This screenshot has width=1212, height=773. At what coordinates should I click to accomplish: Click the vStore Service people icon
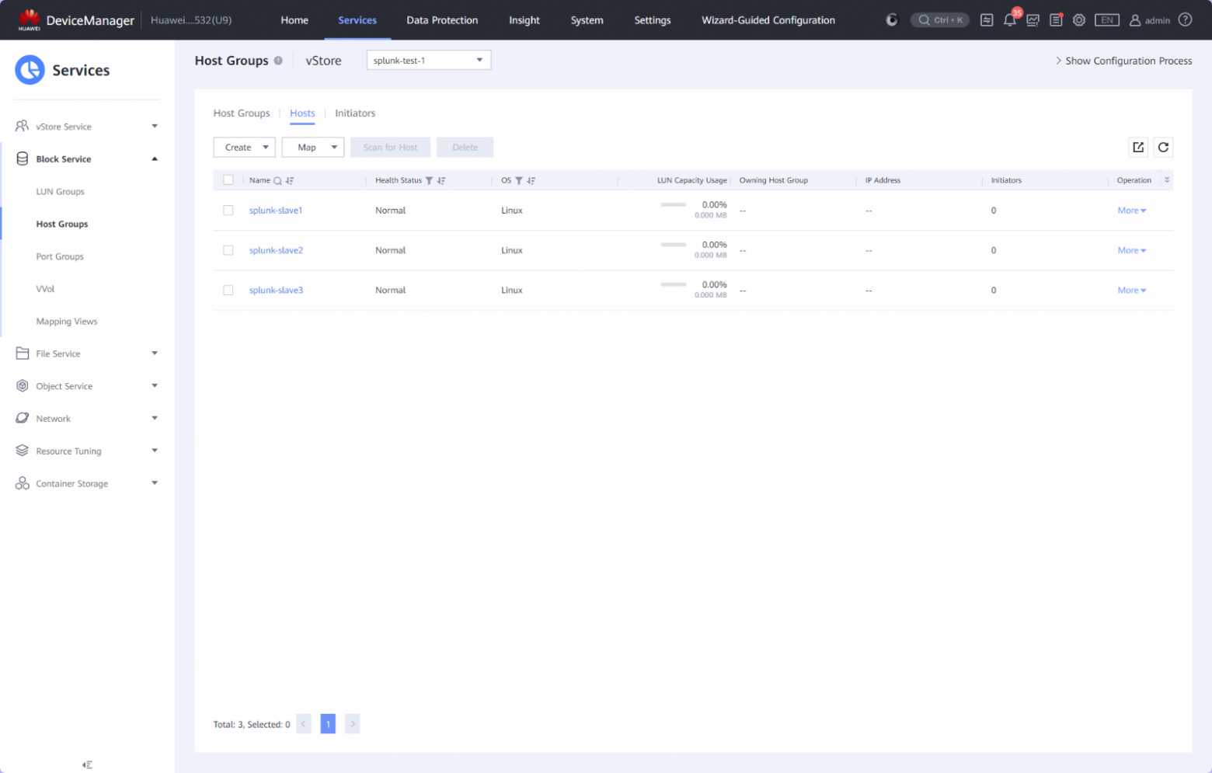[x=22, y=126]
